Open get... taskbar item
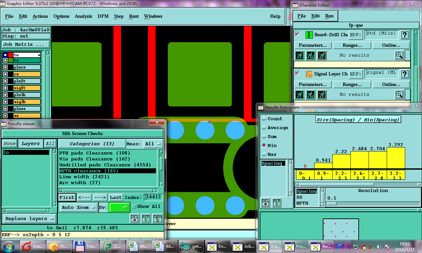 point(191,246)
